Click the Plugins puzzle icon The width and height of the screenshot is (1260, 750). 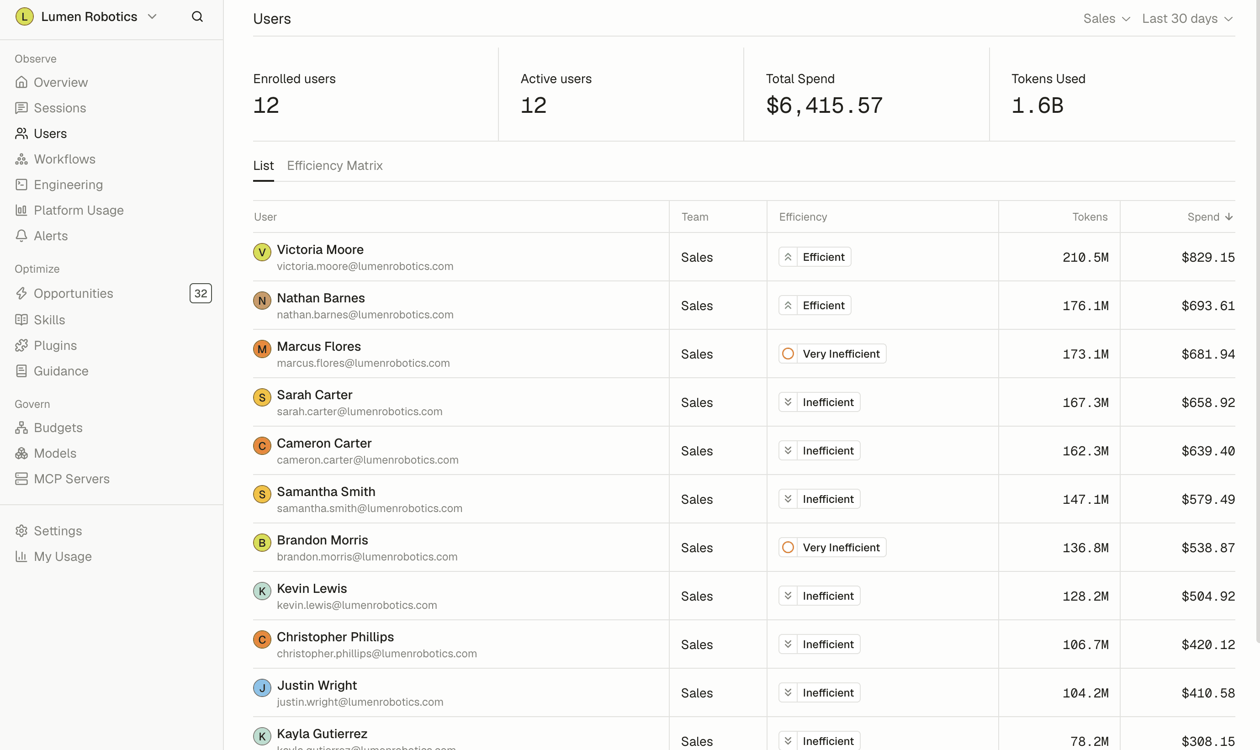coord(21,346)
